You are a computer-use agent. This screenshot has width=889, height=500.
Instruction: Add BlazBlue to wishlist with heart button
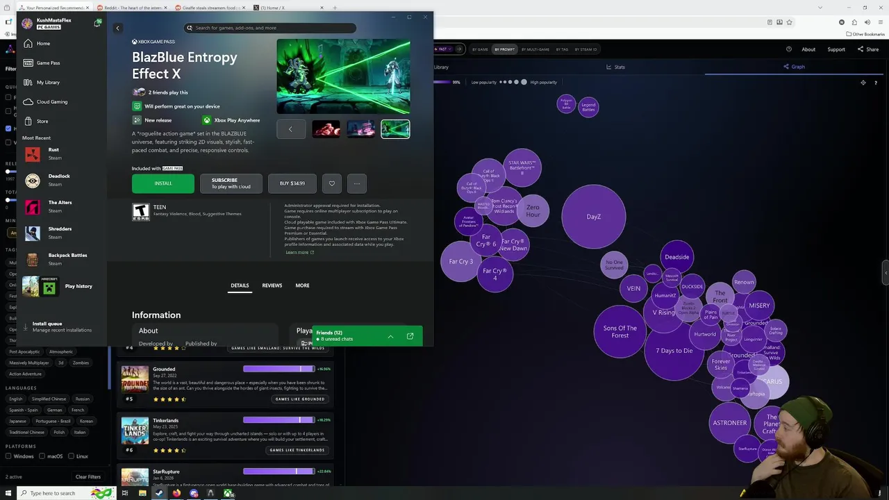(331, 183)
